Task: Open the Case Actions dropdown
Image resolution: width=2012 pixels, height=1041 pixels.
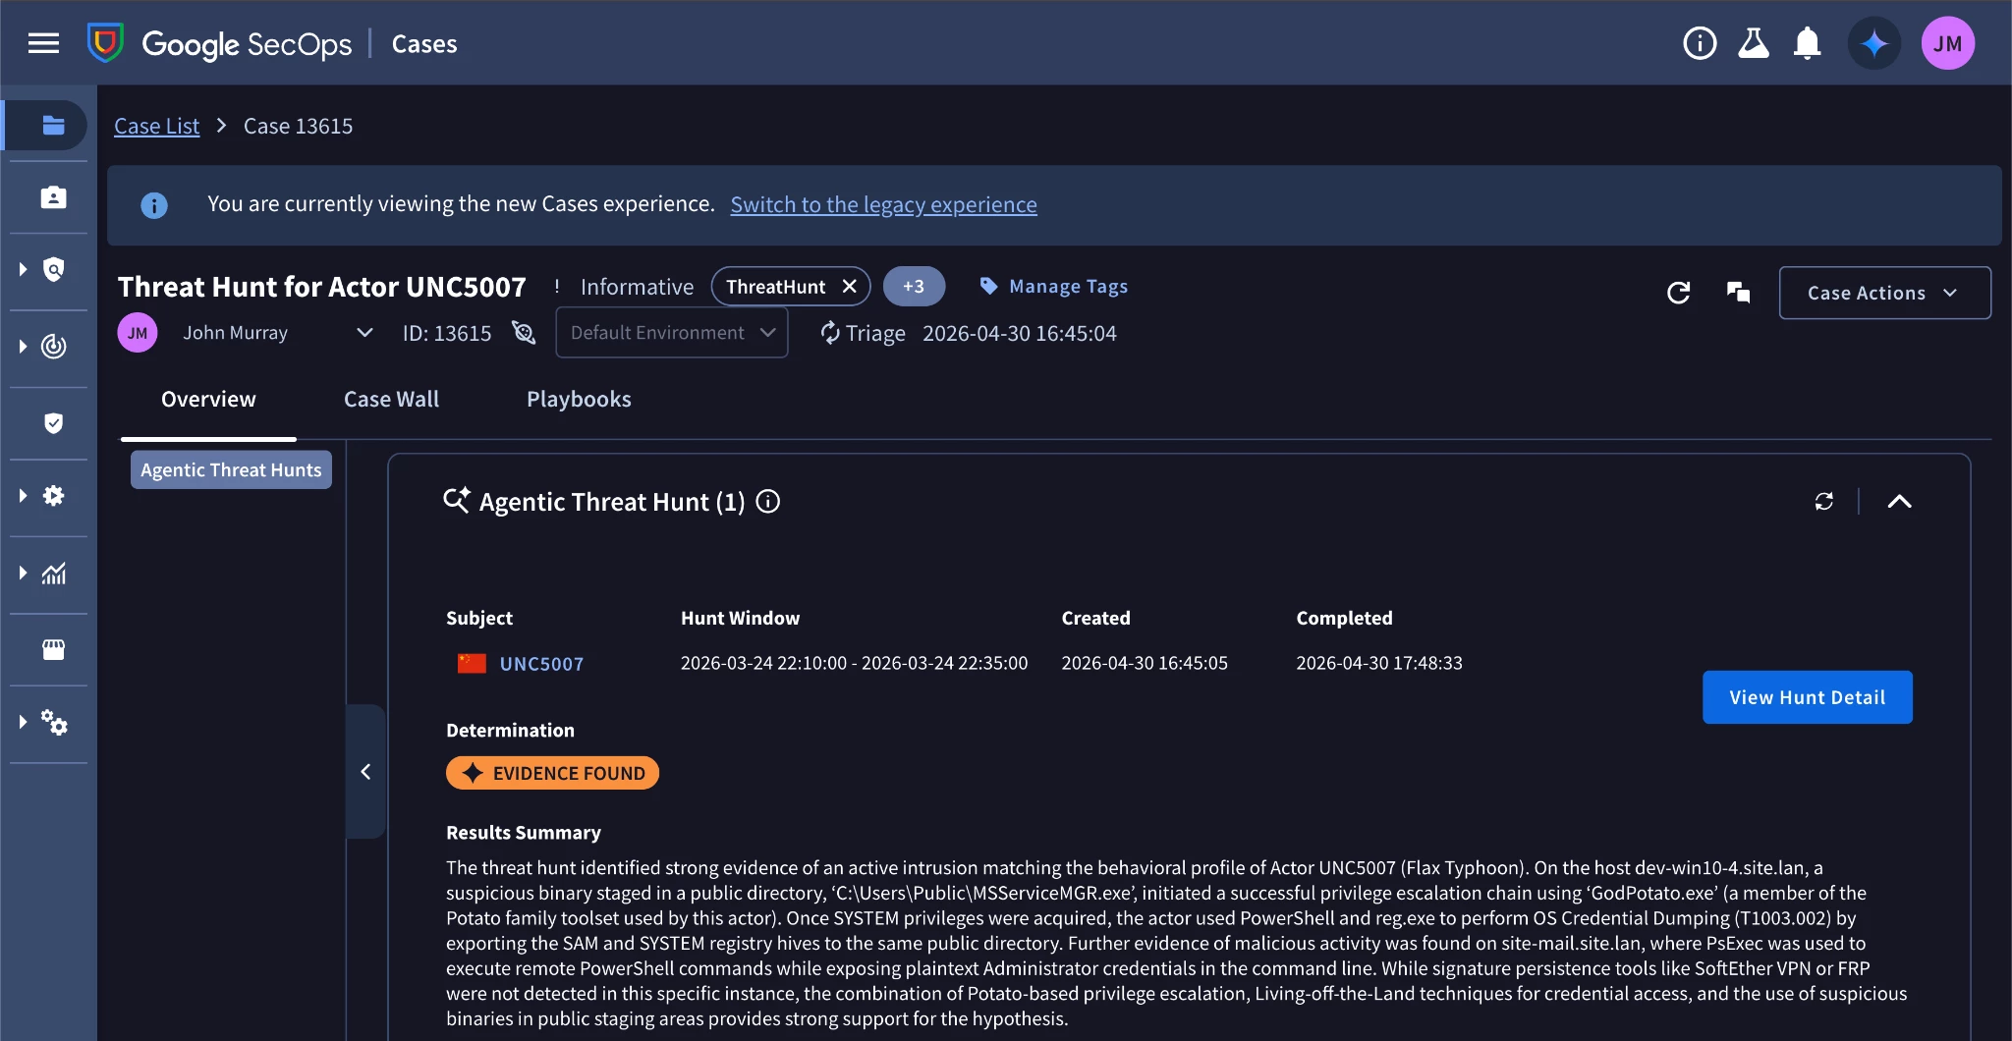Action: pos(1884,293)
